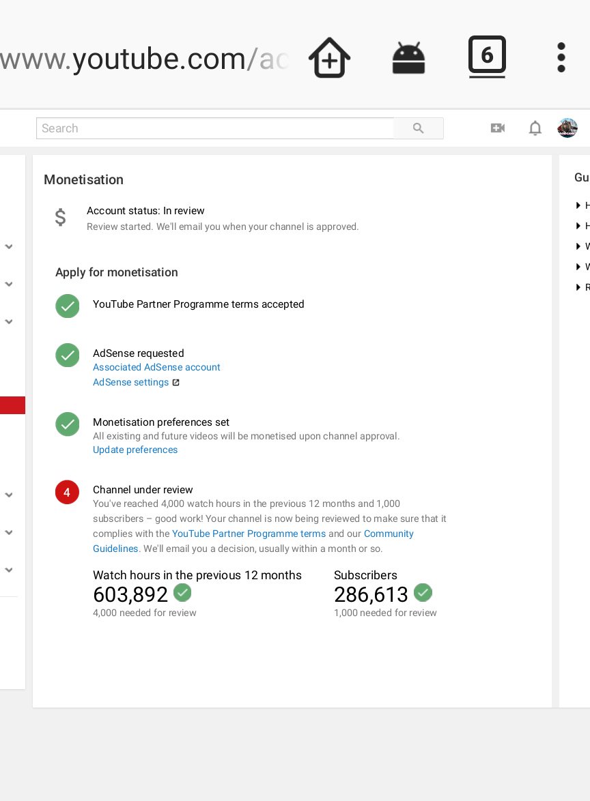Click the create video camera icon
Screen dimensions: 590x801
point(497,128)
